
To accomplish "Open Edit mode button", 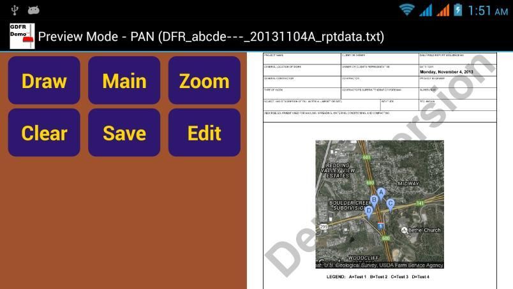I will click(x=204, y=133).
